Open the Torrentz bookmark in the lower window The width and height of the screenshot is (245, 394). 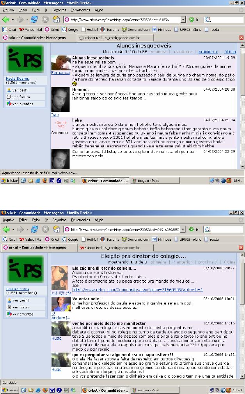point(110,239)
